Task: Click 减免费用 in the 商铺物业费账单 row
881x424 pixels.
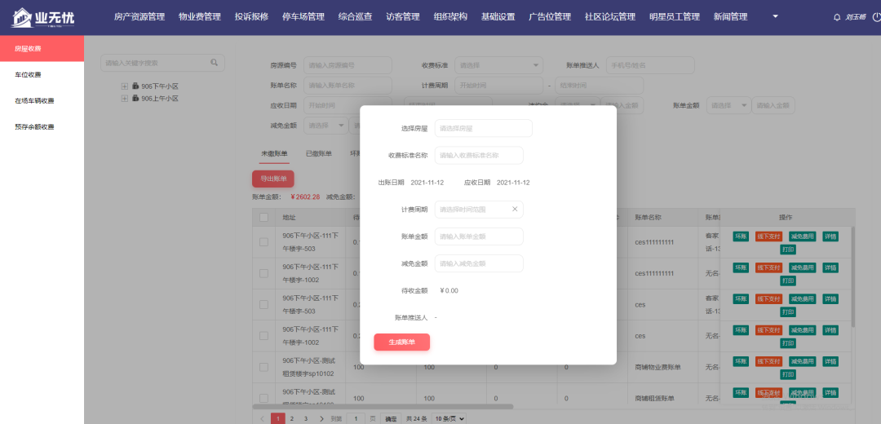Action: (x=803, y=361)
